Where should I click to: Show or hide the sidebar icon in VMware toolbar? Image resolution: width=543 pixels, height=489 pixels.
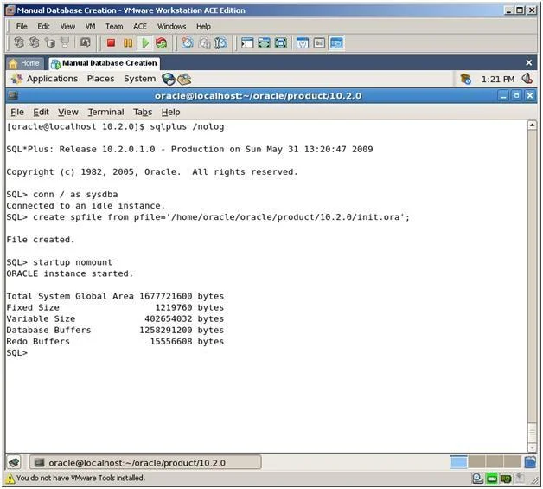(247, 43)
